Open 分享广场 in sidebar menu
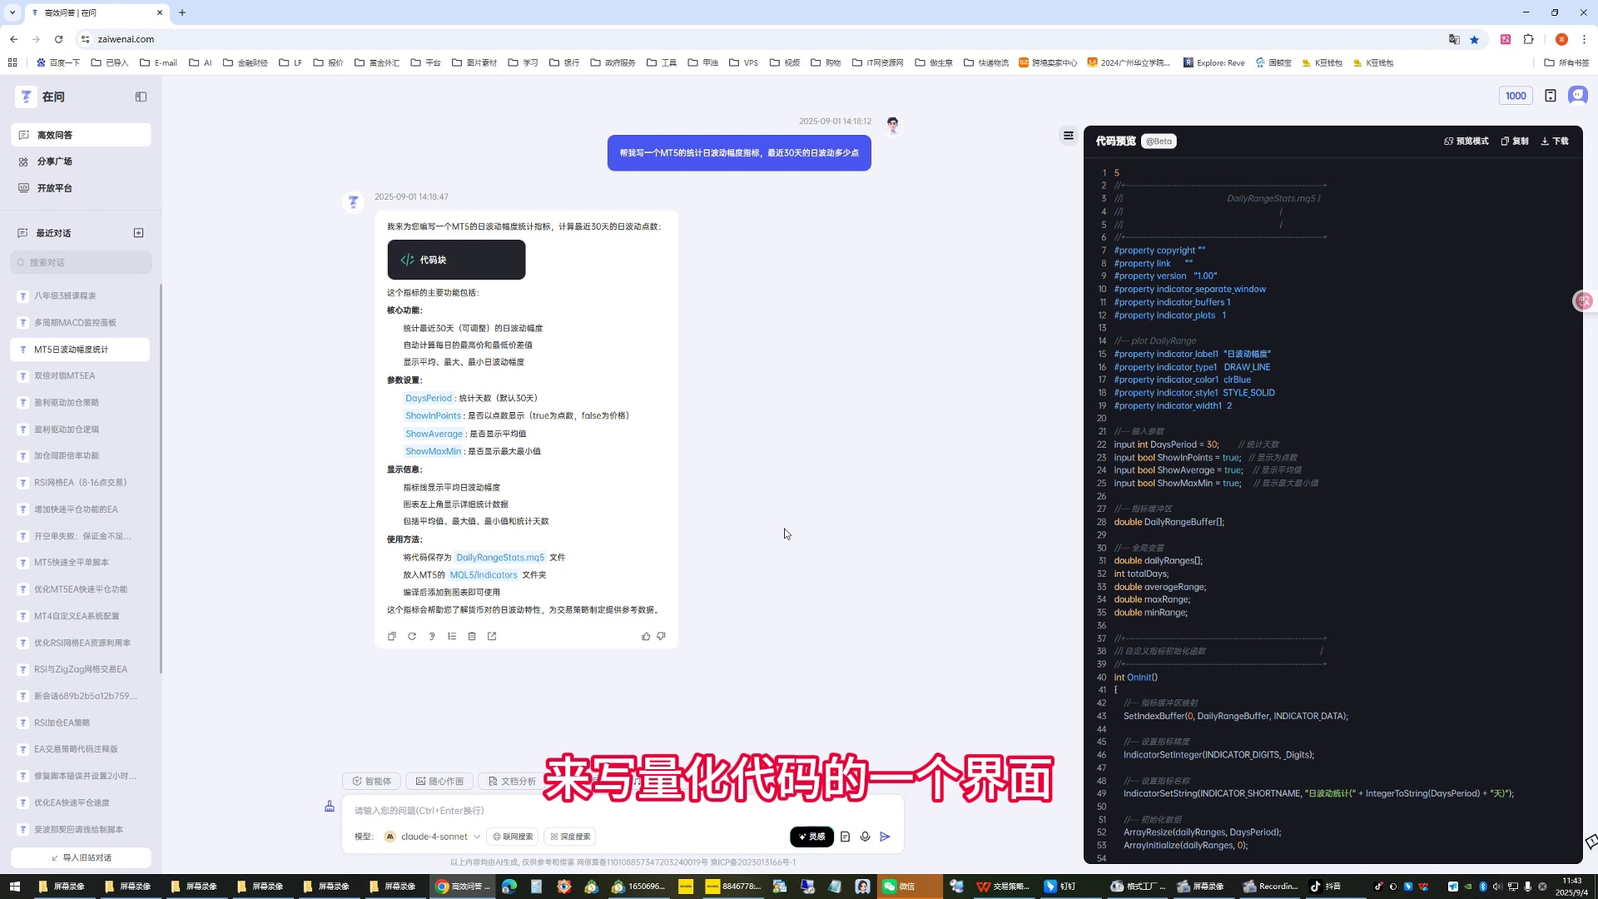 (55, 161)
